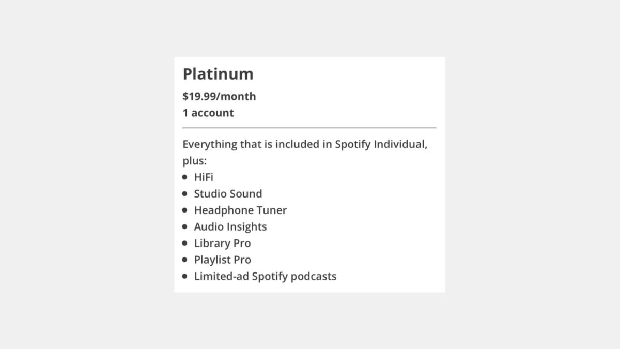The width and height of the screenshot is (620, 349).
Task: Click Limited-ad Spotify podcasts item
Action: [265, 276]
